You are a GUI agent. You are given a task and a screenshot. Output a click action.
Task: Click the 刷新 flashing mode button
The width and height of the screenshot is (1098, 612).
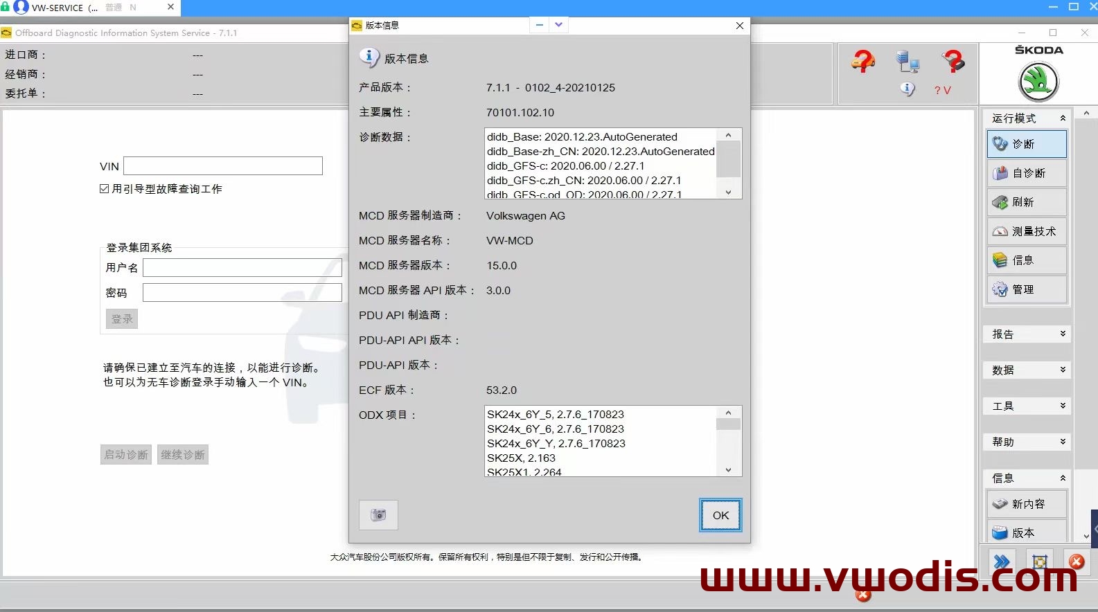point(1027,202)
